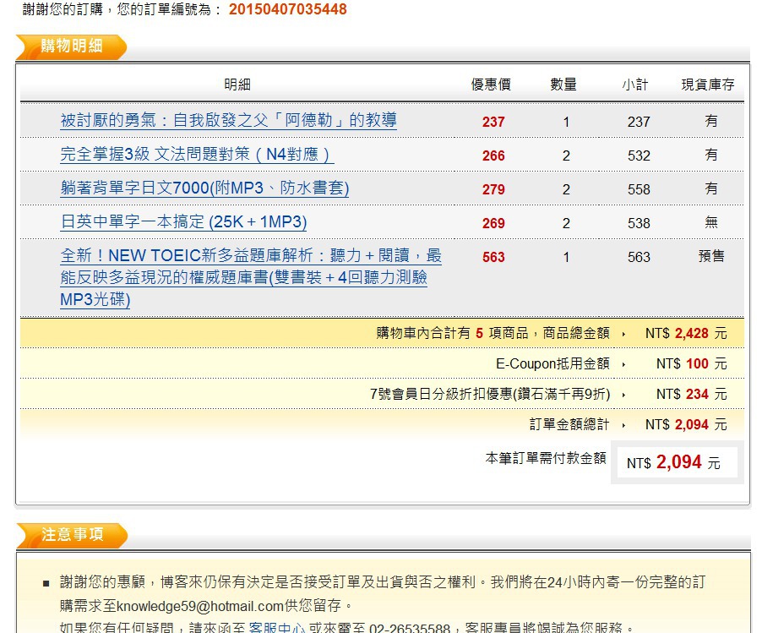Open the 被討厭的勇氣 book link
The image size is (762, 633).
click(x=228, y=121)
